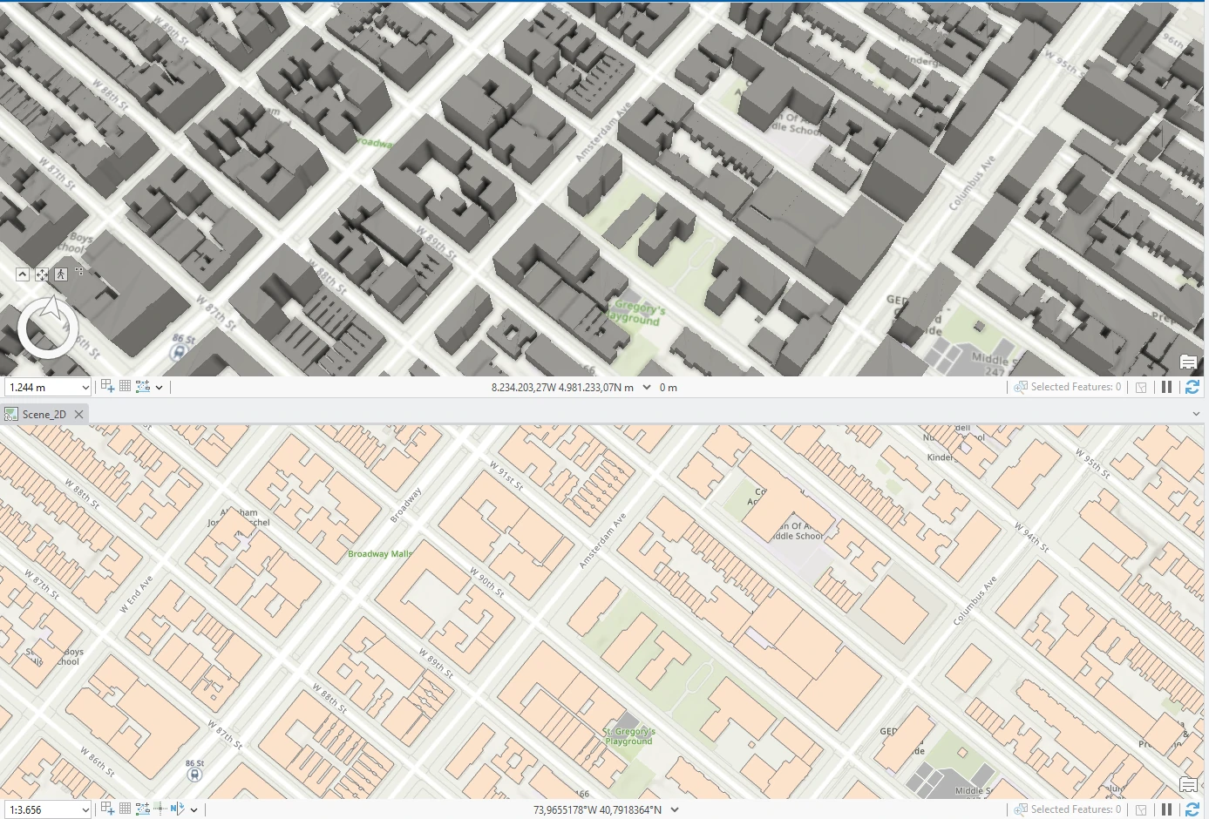Select the Scene_2D view tab
The width and height of the screenshot is (1209, 819).
[44, 414]
